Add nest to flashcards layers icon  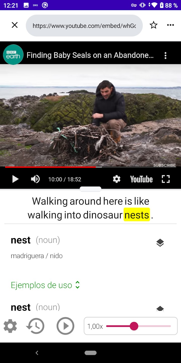coord(160,243)
